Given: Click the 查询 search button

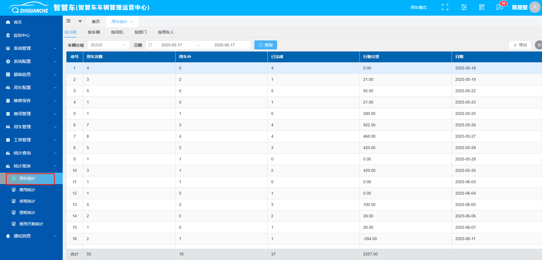Looking at the screenshot, I should coord(265,45).
